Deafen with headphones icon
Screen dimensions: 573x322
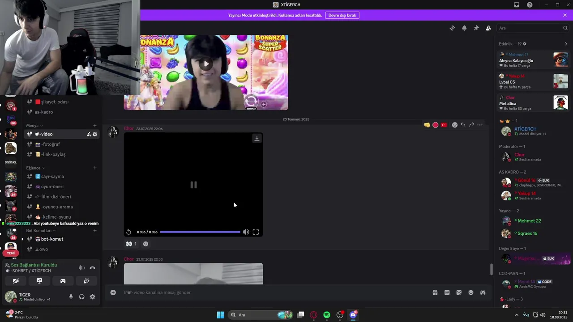tap(81, 297)
